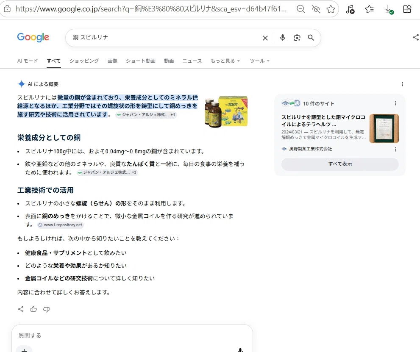
Task: Open AI overview three-dot menu
Action: (402, 84)
